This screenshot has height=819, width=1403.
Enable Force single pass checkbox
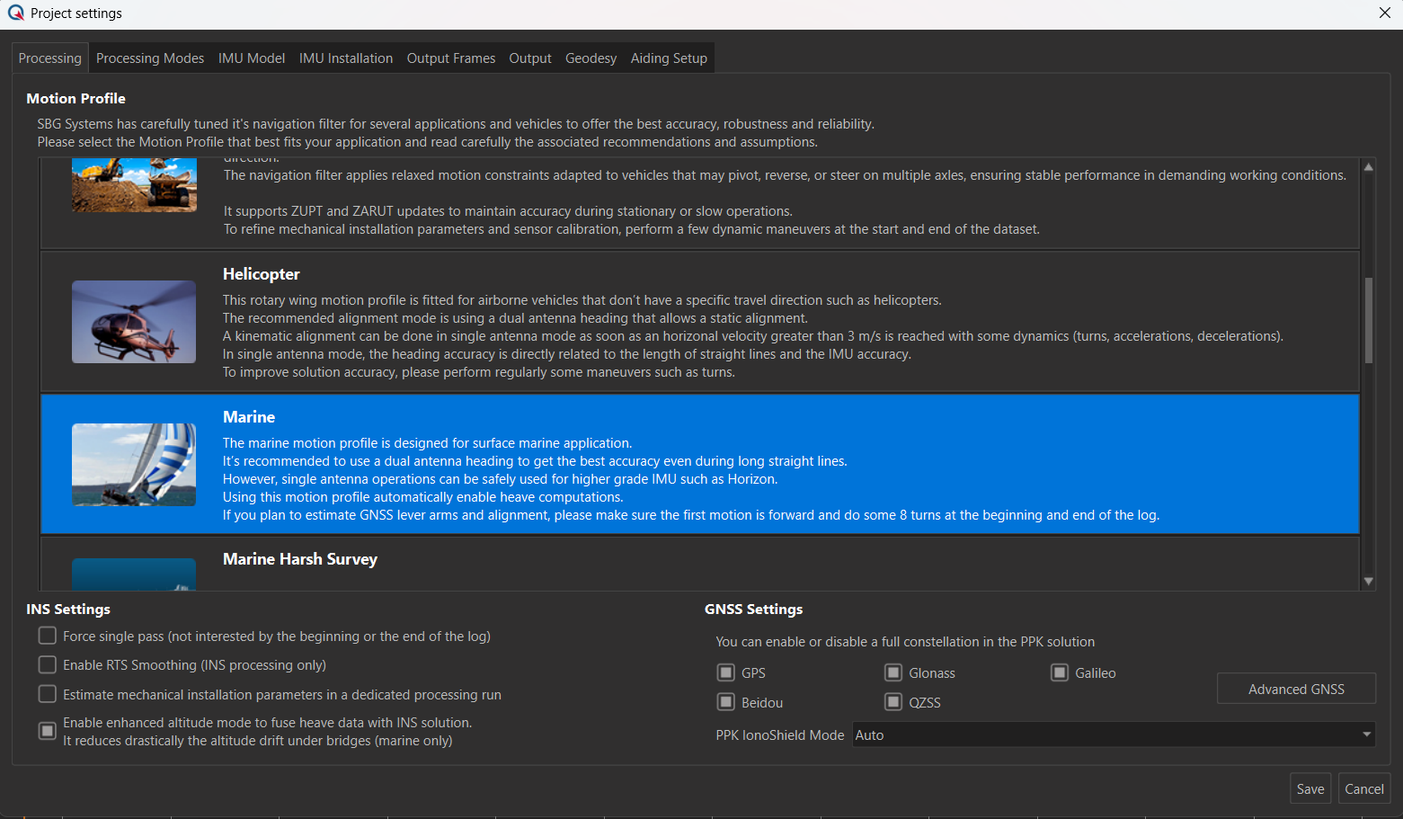coord(48,637)
